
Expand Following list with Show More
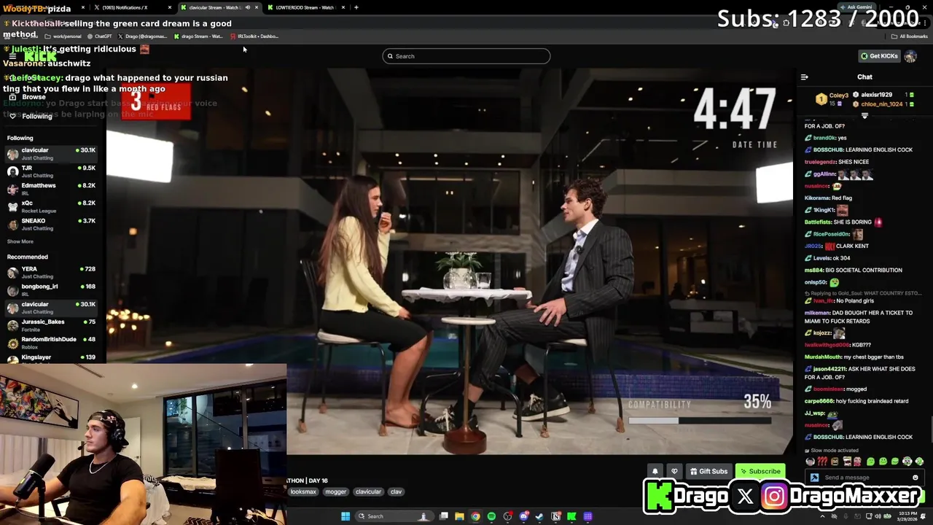(x=20, y=241)
